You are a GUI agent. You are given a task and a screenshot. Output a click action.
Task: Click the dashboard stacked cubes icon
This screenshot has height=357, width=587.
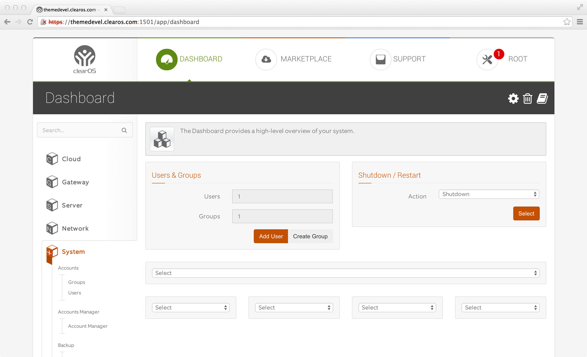click(x=162, y=139)
